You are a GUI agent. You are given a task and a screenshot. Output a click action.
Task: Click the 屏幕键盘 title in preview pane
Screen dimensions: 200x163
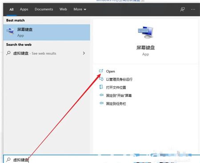point(145,48)
